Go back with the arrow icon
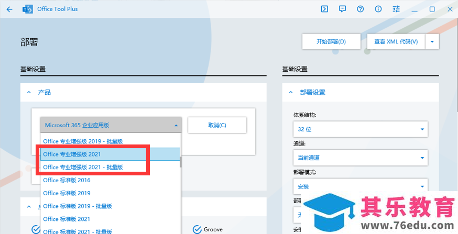The height and width of the screenshot is (234, 458). pyautogui.click(x=9, y=9)
